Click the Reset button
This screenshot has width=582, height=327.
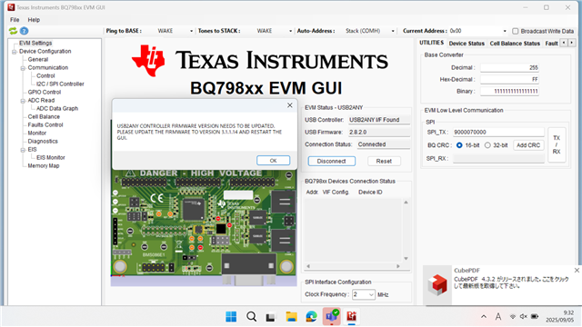point(384,162)
